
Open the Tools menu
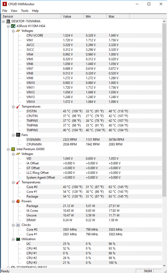(x=25, y=11)
